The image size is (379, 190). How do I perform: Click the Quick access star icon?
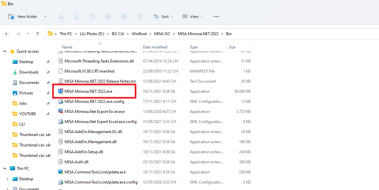12,51
